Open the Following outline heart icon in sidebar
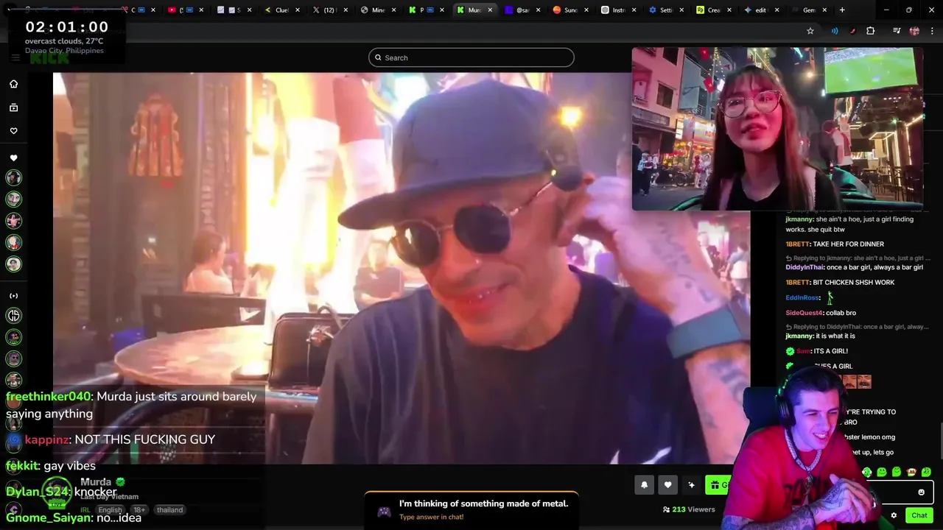 pyautogui.click(x=13, y=131)
